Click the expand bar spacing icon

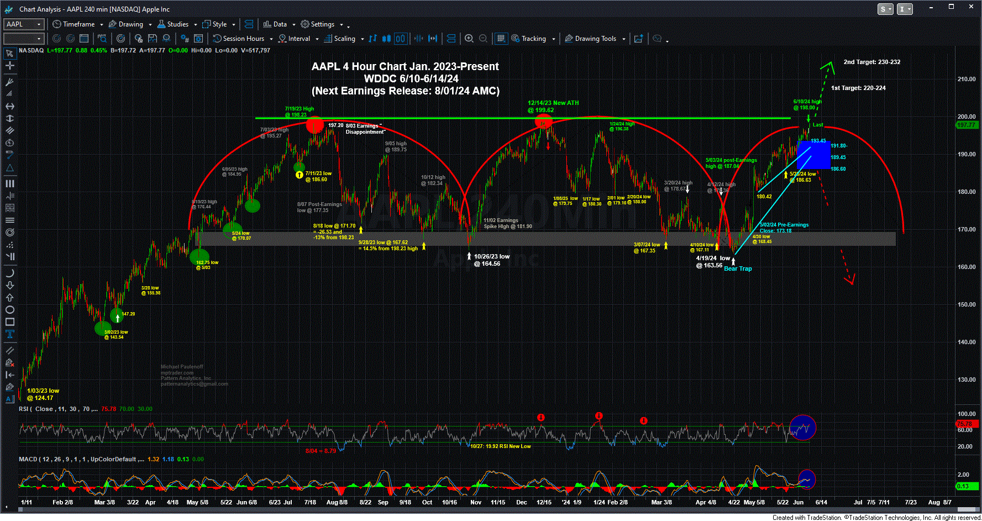click(433, 39)
